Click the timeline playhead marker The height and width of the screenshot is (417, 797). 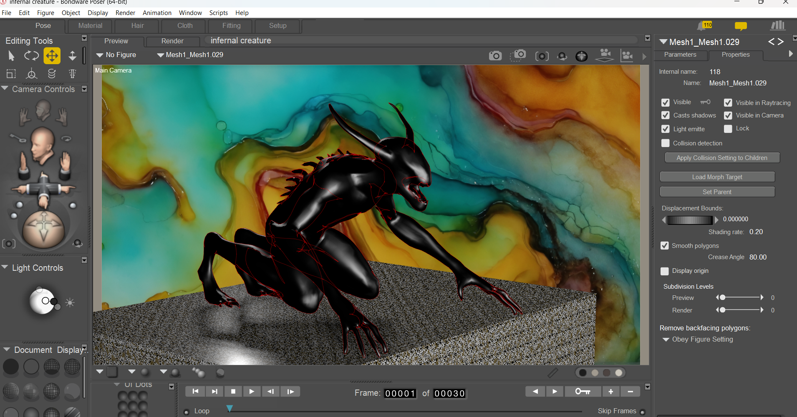click(x=230, y=409)
